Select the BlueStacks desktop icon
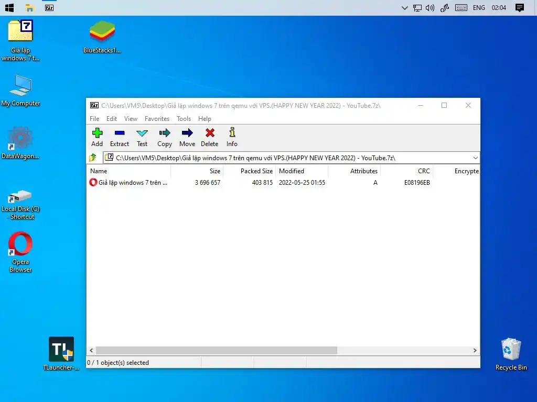The height and width of the screenshot is (402, 537). tap(102, 37)
